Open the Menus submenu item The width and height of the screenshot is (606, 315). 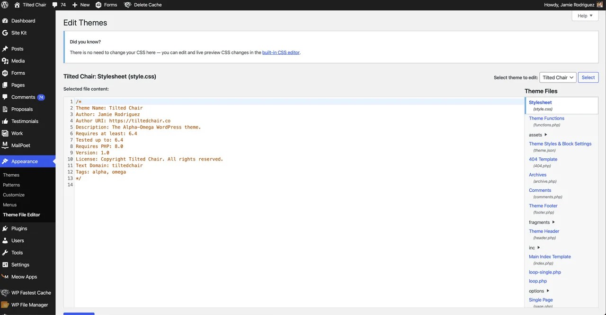[10, 205]
